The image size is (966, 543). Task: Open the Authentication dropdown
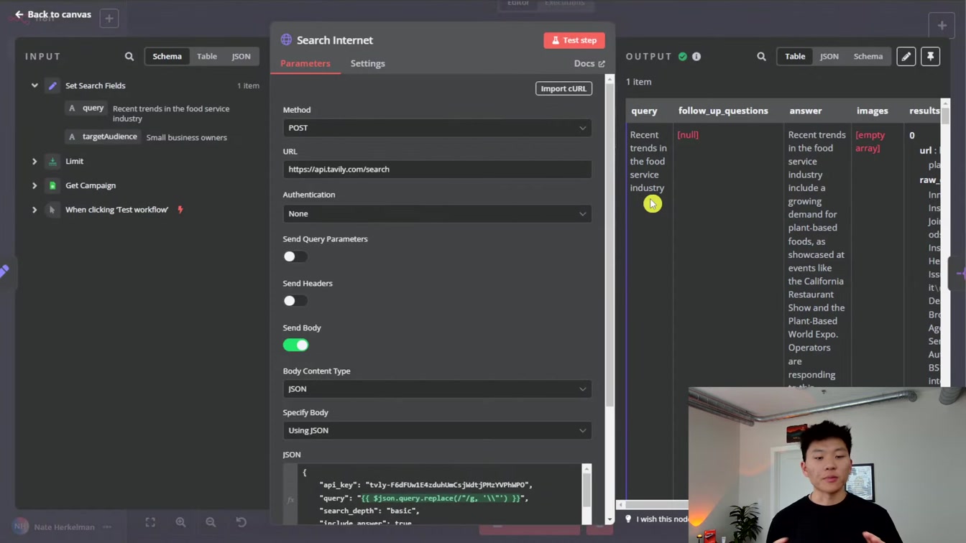(437, 213)
